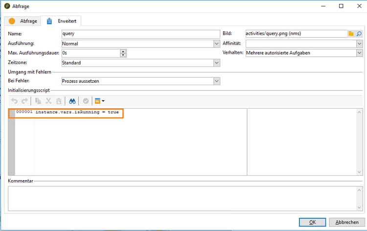Increase Max. Ausführungsdauer with up arrow
This screenshot has height=231, width=367.
click(123, 51)
